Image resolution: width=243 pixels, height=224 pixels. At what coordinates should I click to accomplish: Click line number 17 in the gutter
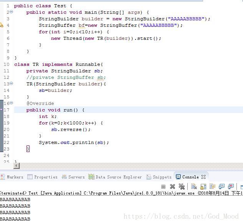[x=7, y=110]
